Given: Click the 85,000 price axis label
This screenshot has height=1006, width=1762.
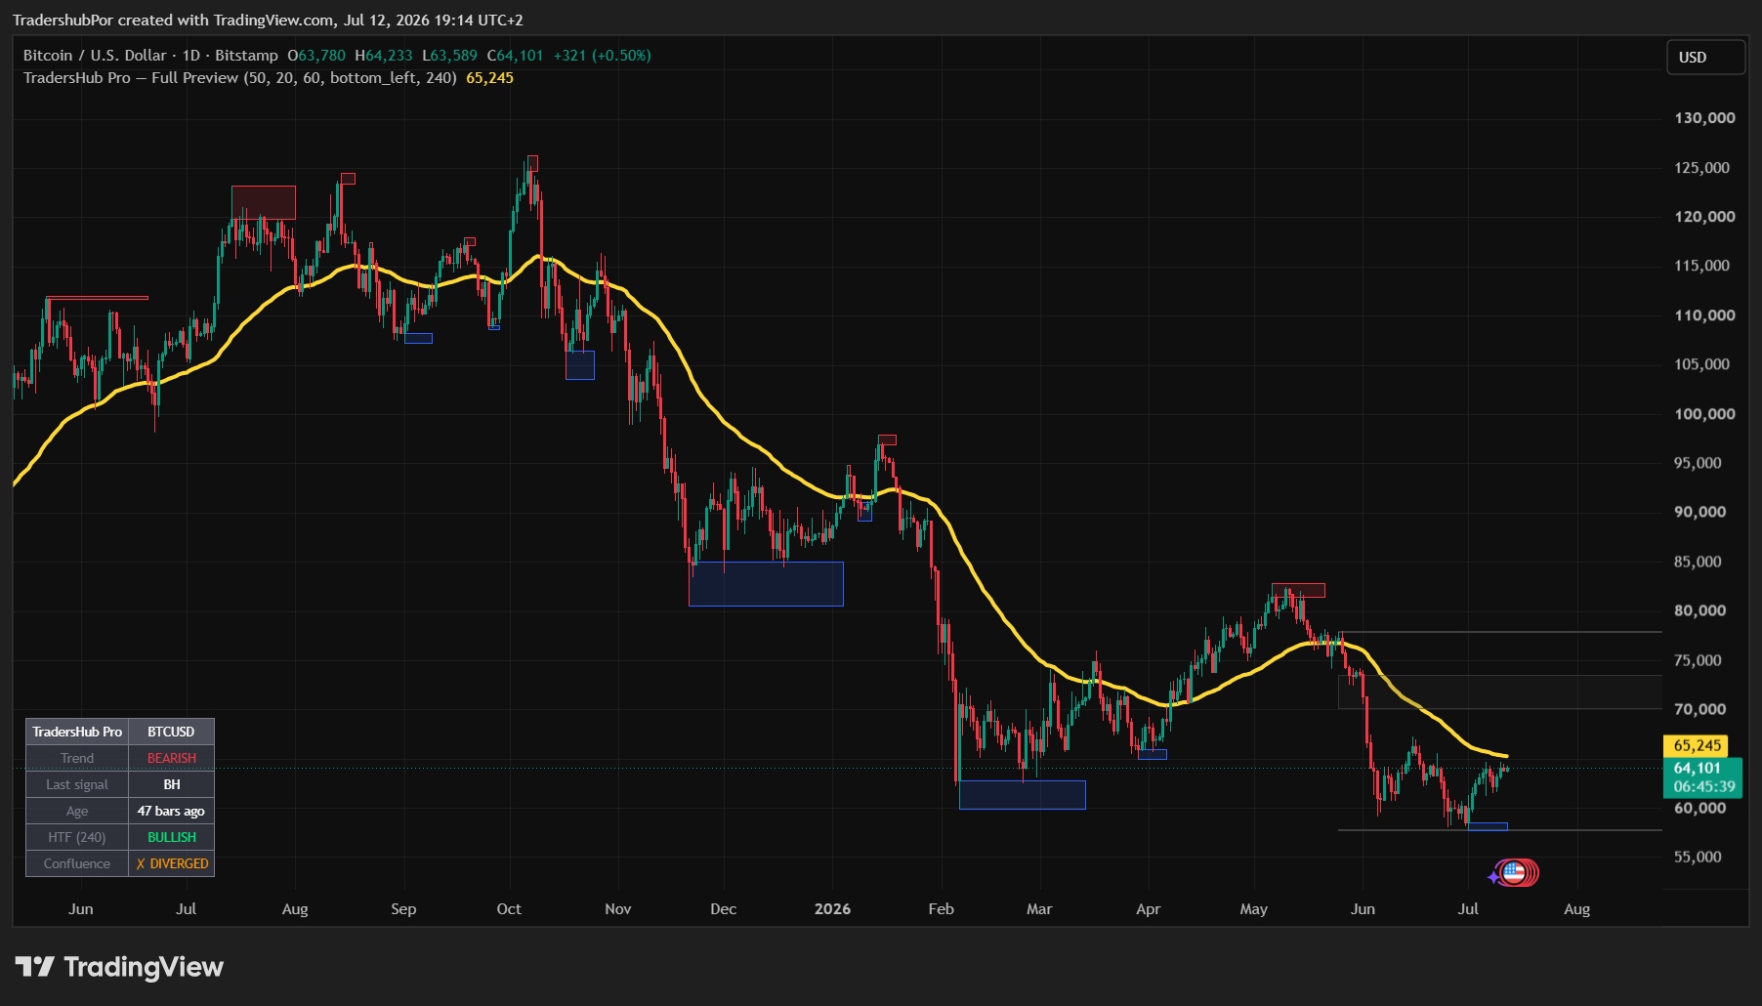Looking at the screenshot, I should 1698,562.
